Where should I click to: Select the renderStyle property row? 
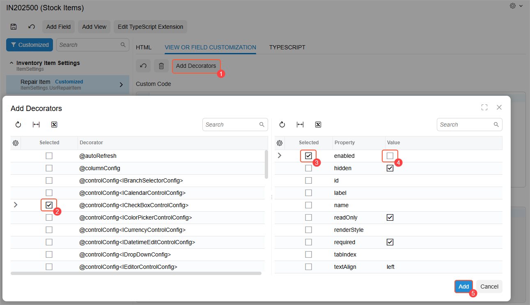[x=388, y=230]
